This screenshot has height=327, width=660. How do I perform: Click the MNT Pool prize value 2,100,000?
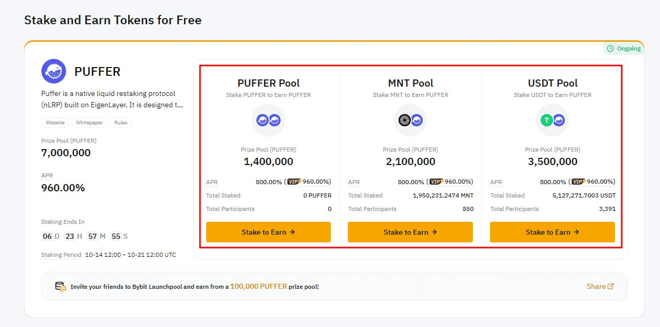click(410, 161)
